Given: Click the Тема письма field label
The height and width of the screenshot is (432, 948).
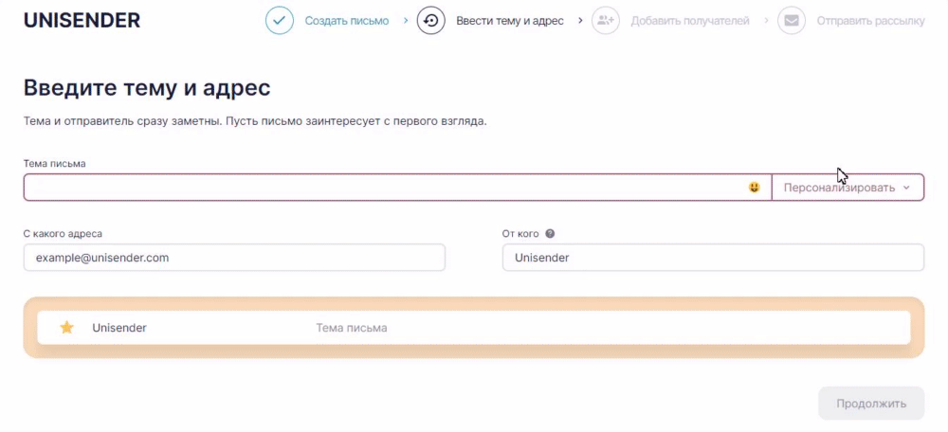Looking at the screenshot, I should 54,164.
